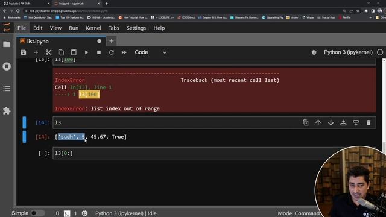
Task: Enable the debugger bug icon
Action: pyautogui.click(x=314, y=52)
